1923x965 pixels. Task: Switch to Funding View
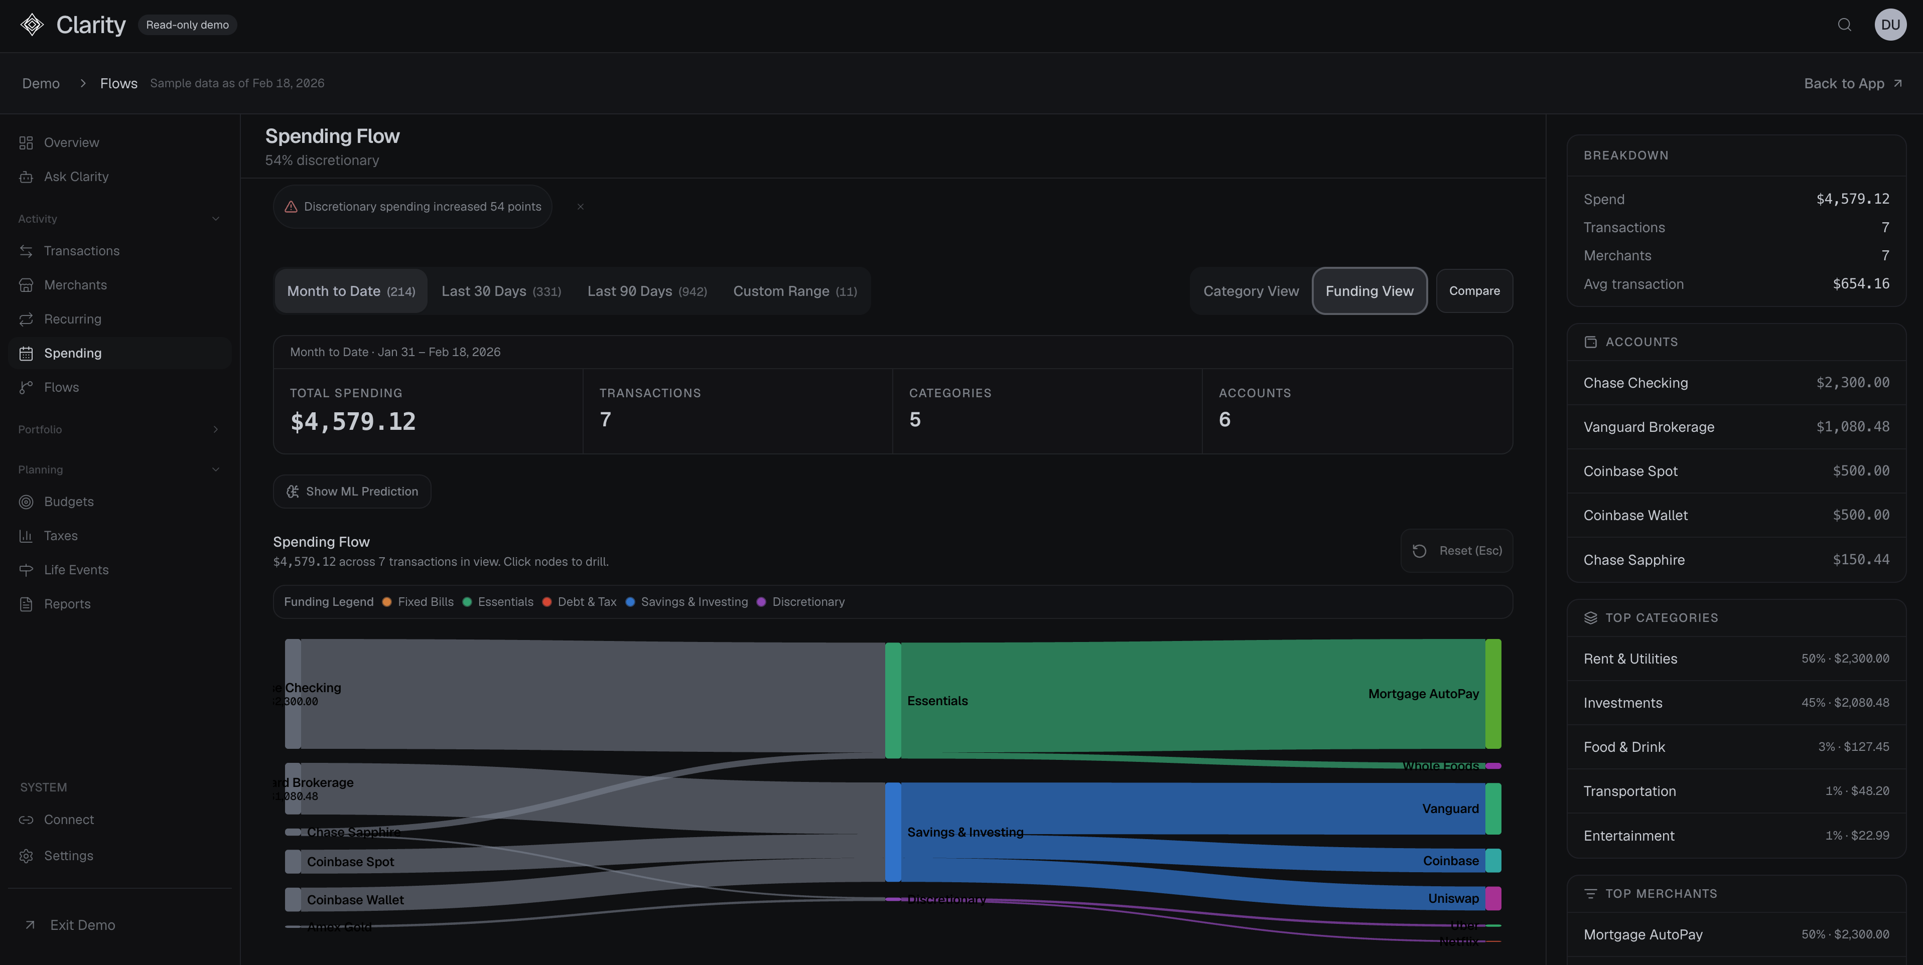pyautogui.click(x=1369, y=290)
